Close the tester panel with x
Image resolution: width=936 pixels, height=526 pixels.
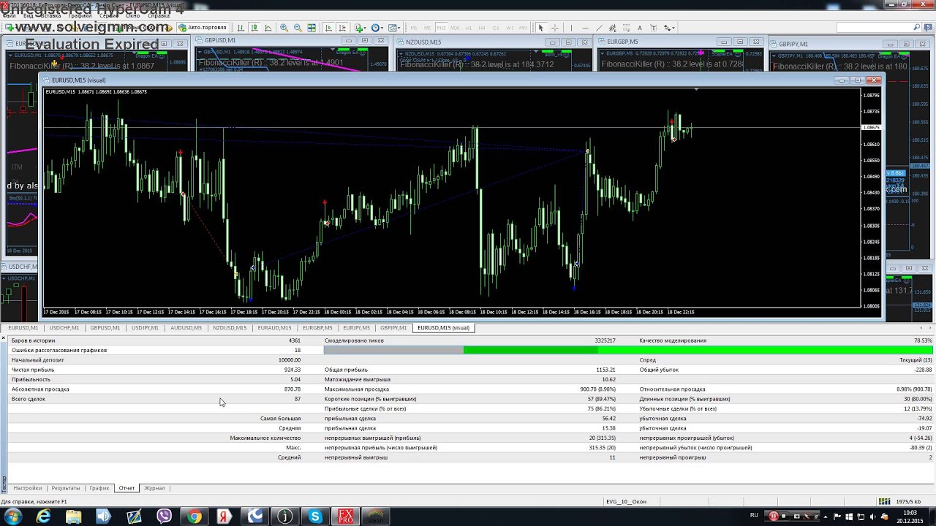(x=3, y=338)
